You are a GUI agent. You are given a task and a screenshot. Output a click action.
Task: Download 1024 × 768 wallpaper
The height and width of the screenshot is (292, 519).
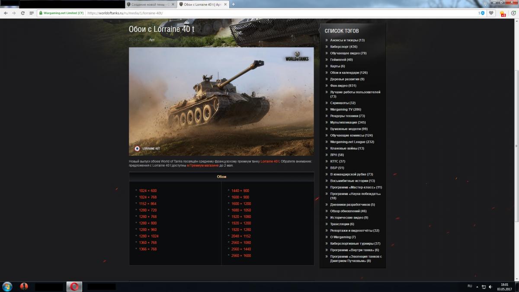point(147,197)
